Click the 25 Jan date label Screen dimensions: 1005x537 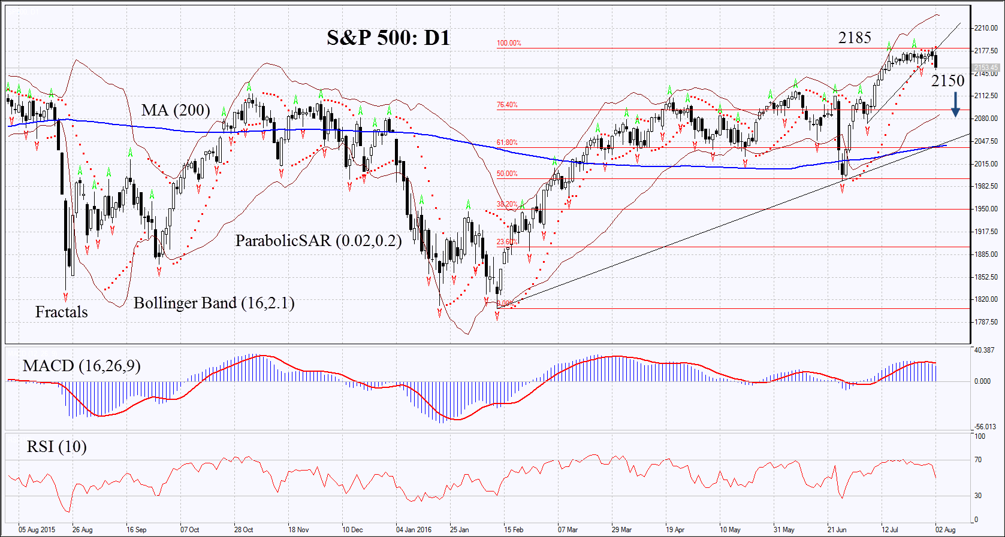(459, 530)
